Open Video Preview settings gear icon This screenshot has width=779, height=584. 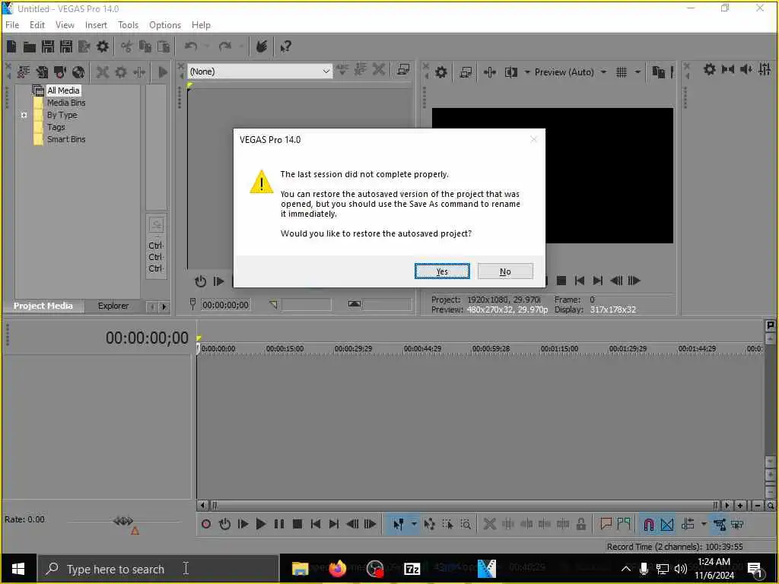click(440, 72)
